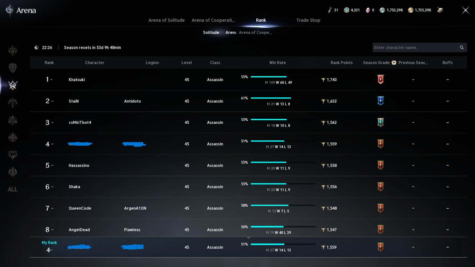Image resolution: width=475 pixels, height=267 pixels.
Task: Click Khatsuki's red season grade badge
Action: click(x=380, y=79)
